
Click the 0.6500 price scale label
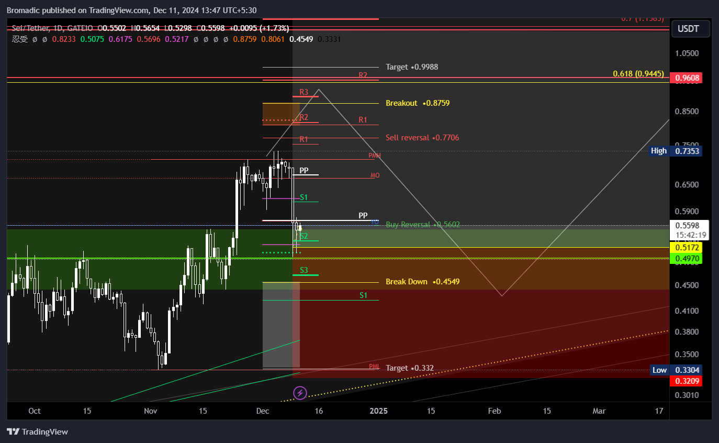tap(687, 184)
